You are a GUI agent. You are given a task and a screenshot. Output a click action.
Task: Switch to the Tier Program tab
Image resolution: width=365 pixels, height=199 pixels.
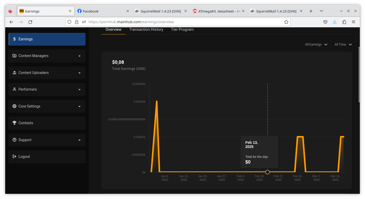click(x=182, y=29)
